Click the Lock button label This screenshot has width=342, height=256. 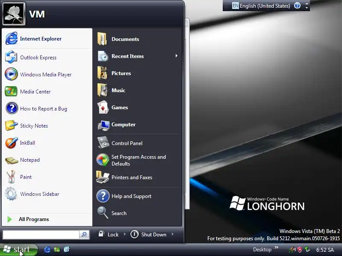[113, 234]
